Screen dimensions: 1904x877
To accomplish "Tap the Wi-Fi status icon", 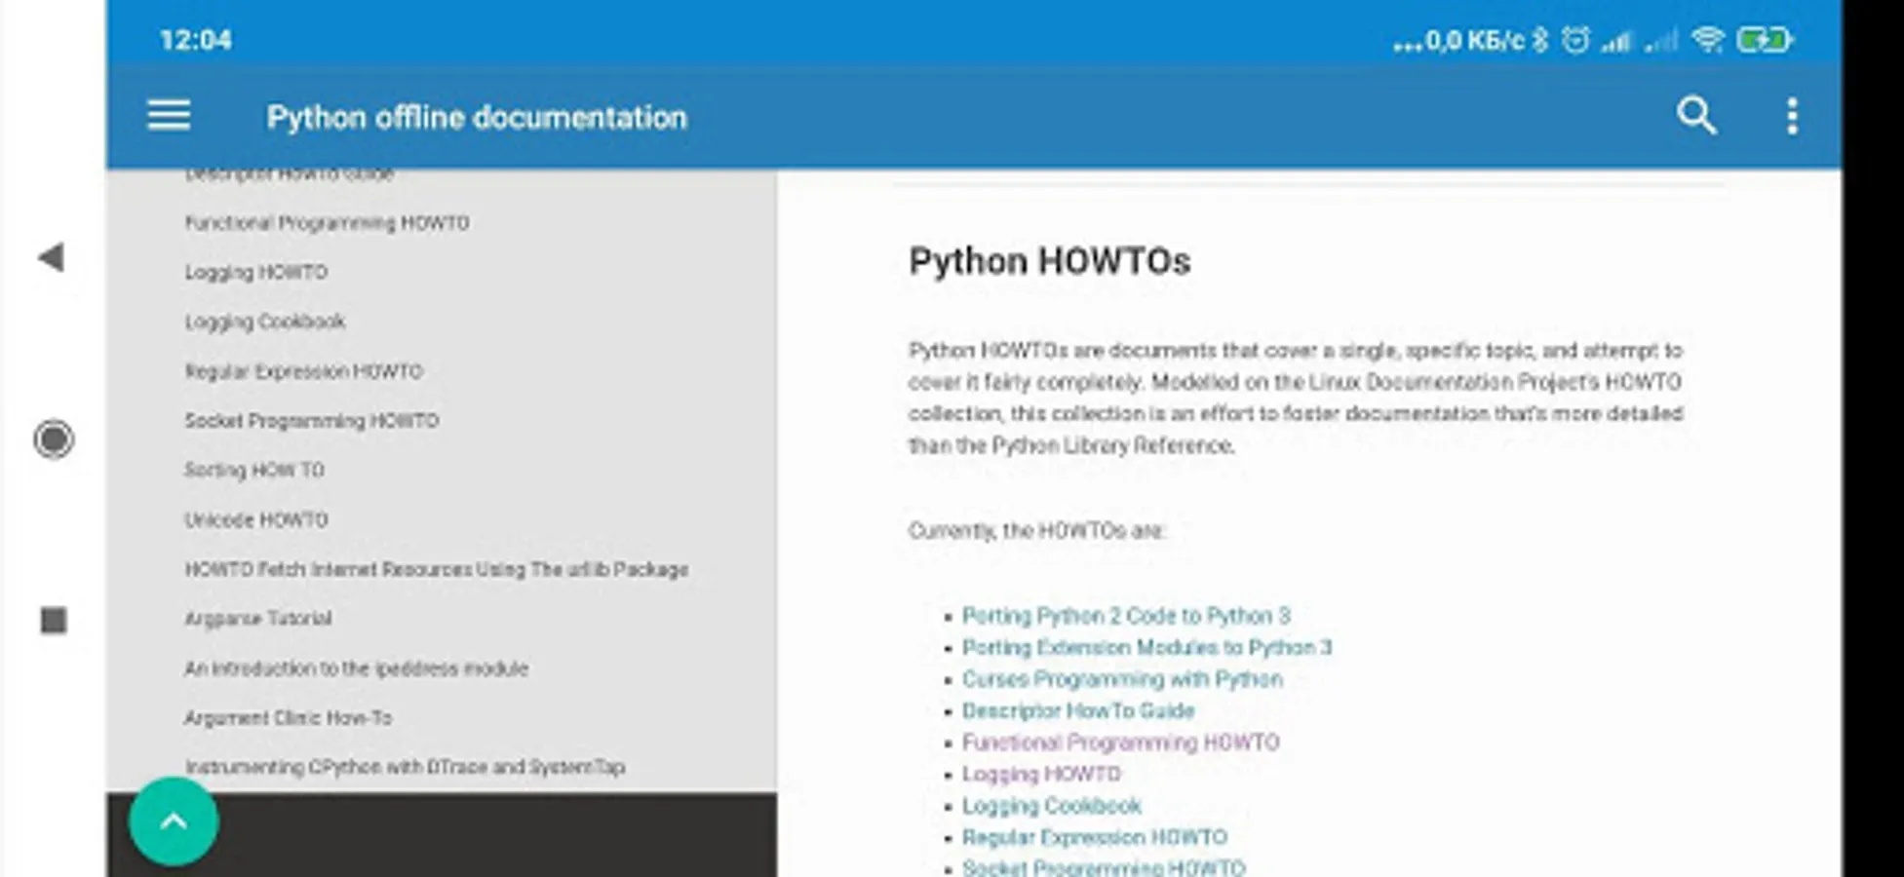I will pyautogui.click(x=1708, y=40).
